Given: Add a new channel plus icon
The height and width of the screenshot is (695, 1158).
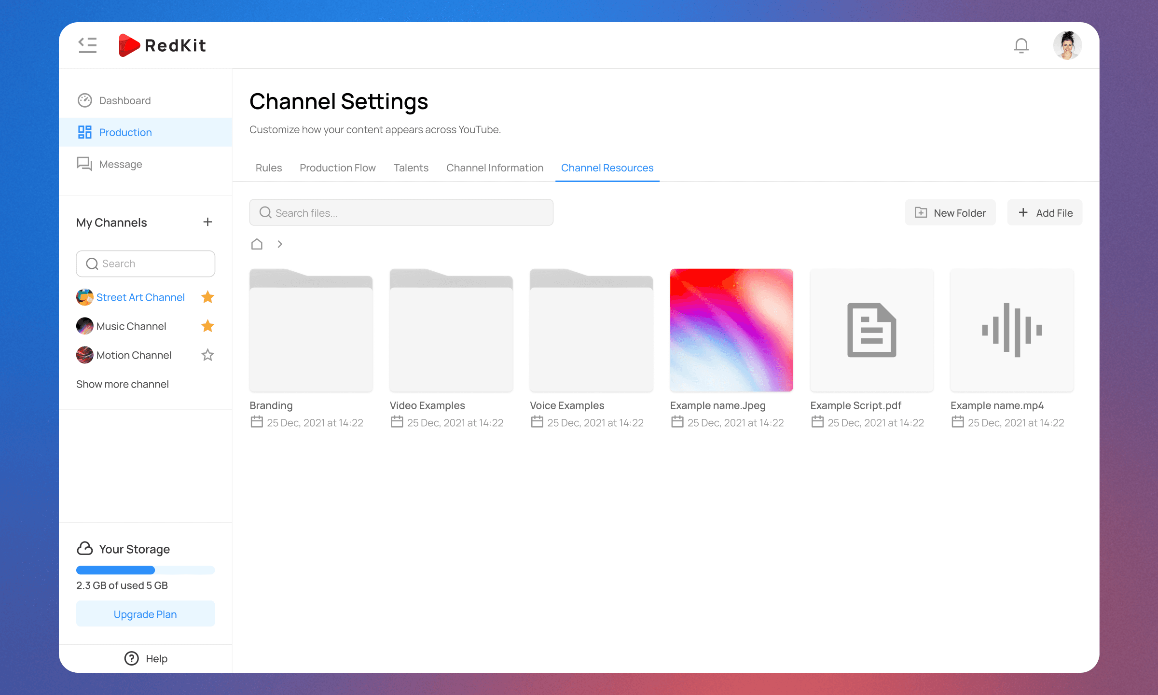Looking at the screenshot, I should click(207, 222).
